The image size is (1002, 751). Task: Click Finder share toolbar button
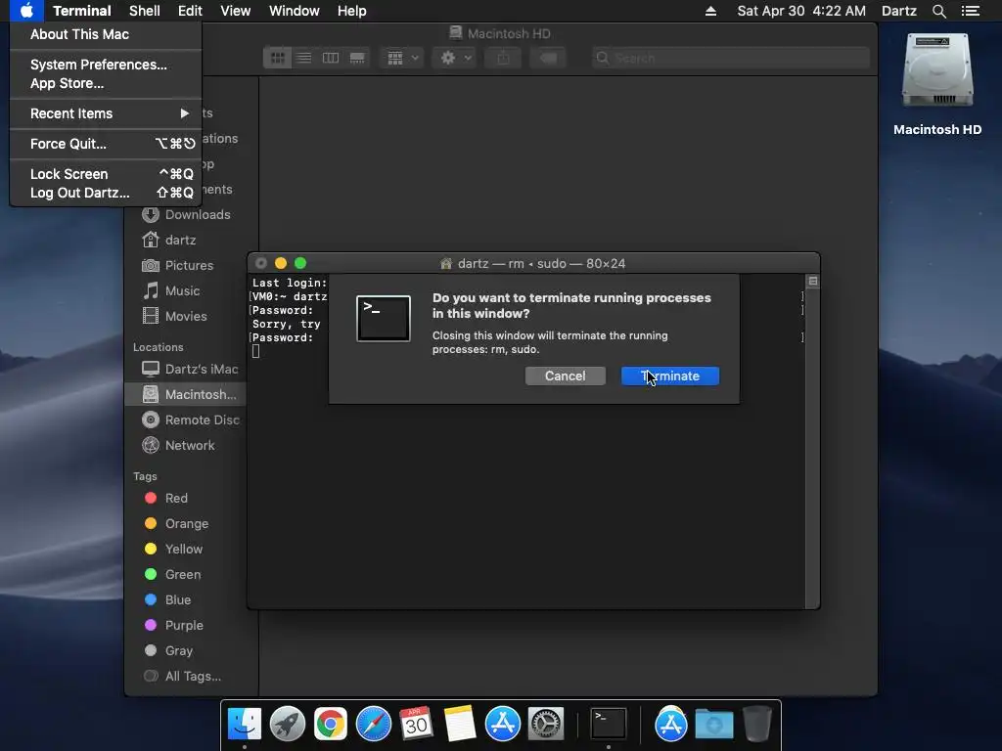504,58
